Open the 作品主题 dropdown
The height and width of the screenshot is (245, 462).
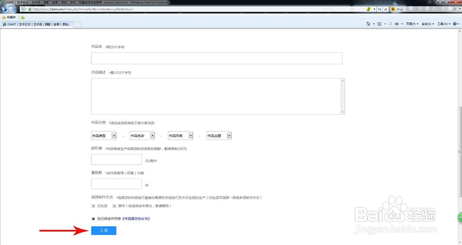[x=219, y=135]
